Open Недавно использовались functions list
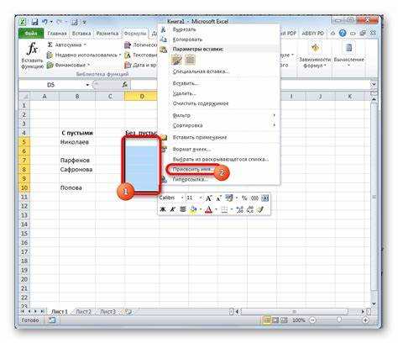Image resolution: width=398 pixels, height=343 pixels. pos(84,55)
